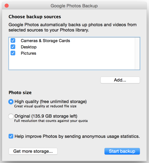This screenshot has width=149, height=163.
Task: Click the Help improve Photos label text
Action: click(77, 136)
